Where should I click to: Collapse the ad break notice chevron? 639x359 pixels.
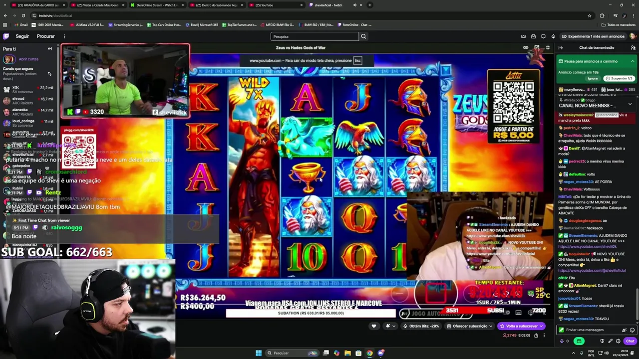(633, 61)
